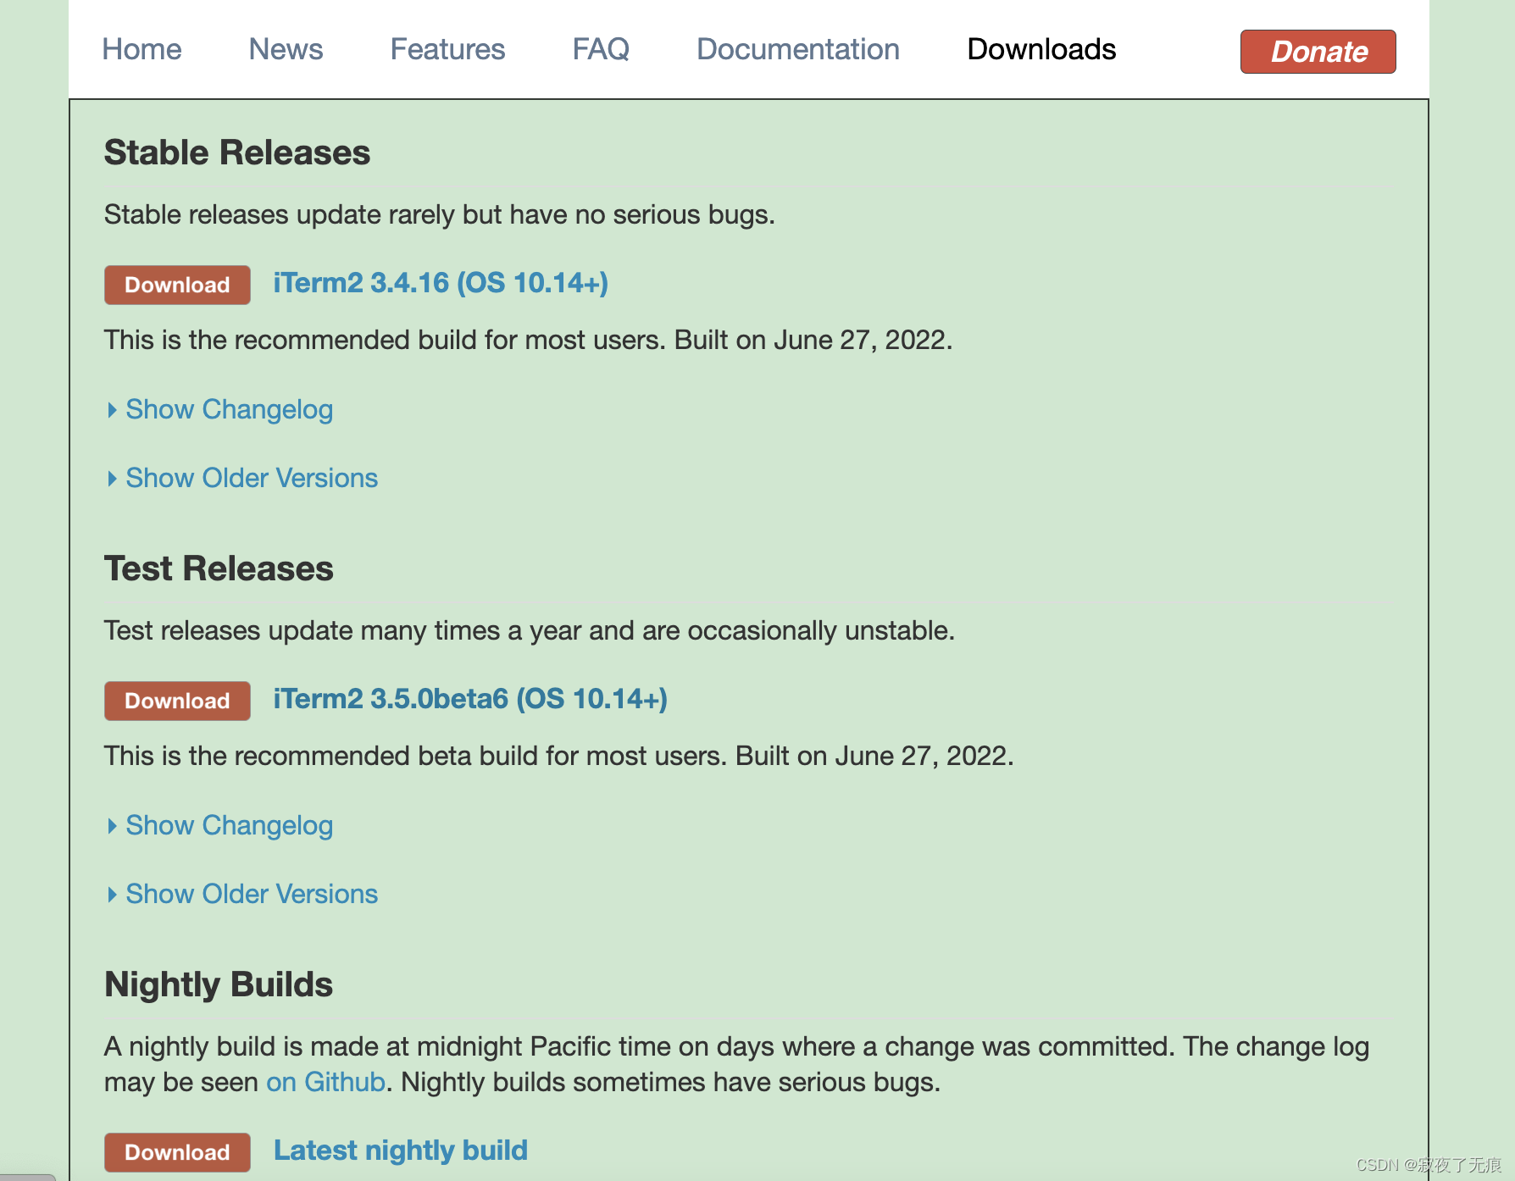
Task: Open the News navigation tab
Action: [x=286, y=49]
